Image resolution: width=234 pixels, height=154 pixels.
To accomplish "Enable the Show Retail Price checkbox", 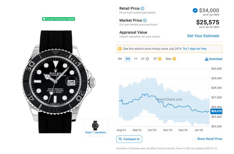I will coord(194,139).
